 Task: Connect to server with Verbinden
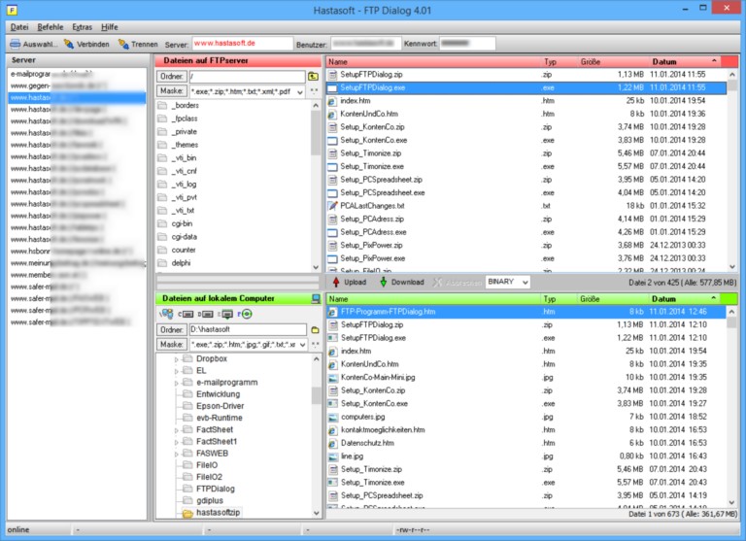[69, 45]
